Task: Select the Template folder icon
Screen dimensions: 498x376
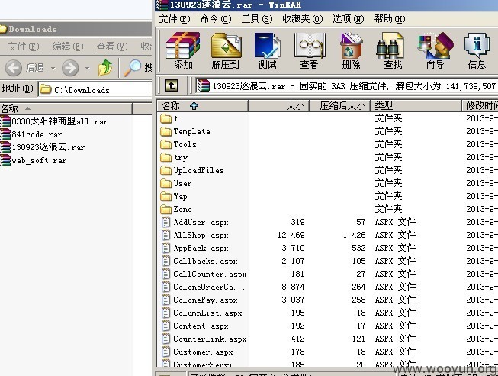Action: click(x=166, y=131)
